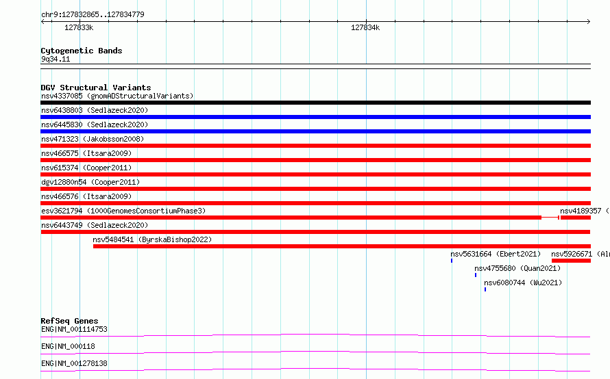Click the red bar under nsv466576
610x379 pixels.
click(315, 203)
